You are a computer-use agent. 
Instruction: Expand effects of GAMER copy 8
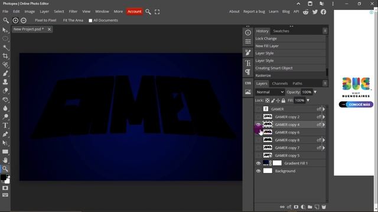324,140
